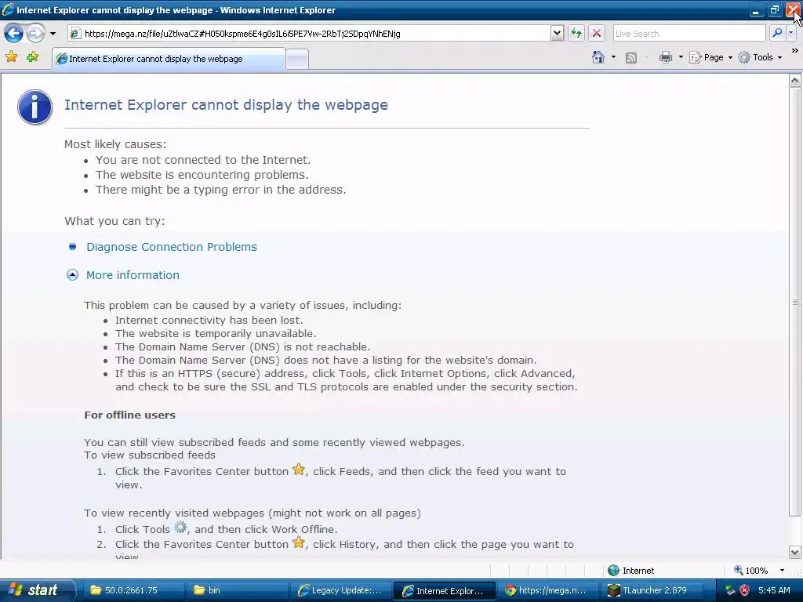Screen dimensions: 803x602
Task: Open the recent pages dropdown next to Forward
Action: [53, 34]
